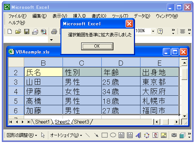Click the Excel Help question mark icon
The height and width of the screenshot is (143, 195).
160,31
